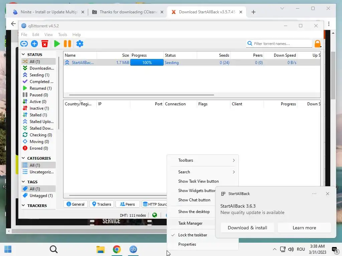342x256 pixels.
Task: Open qBittorrent Help menu
Action: point(76,35)
